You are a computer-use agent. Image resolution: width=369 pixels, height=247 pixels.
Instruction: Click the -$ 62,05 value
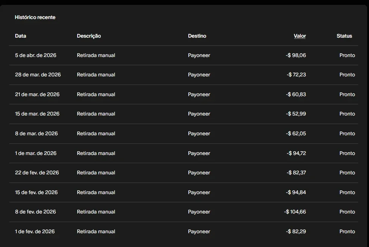pos(296,133)
